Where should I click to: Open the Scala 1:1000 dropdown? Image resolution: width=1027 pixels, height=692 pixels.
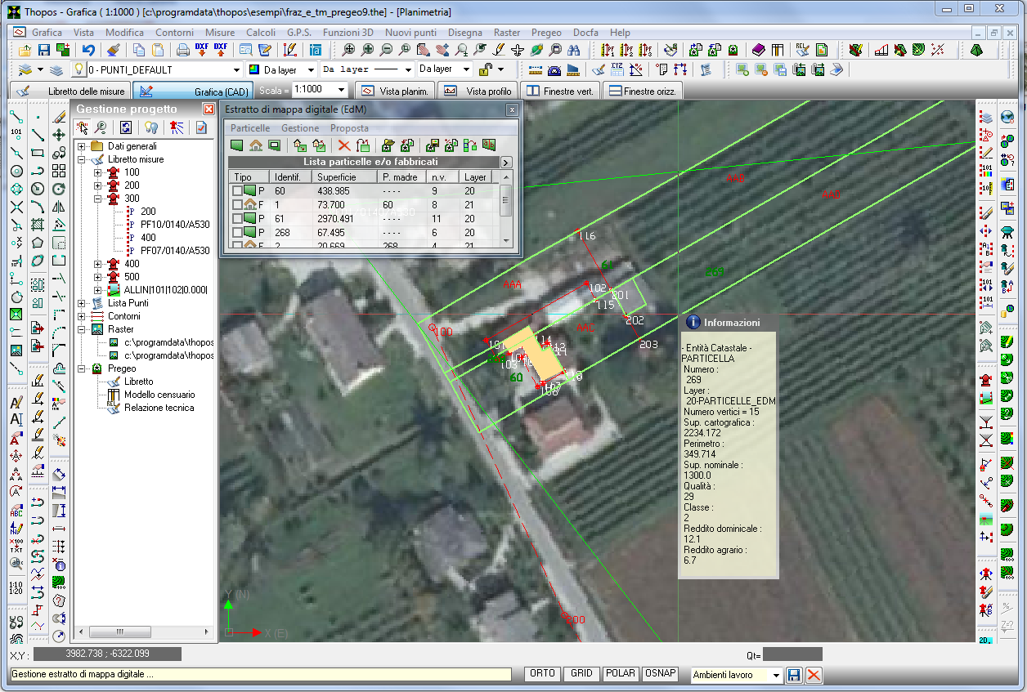tap(341, 91)
